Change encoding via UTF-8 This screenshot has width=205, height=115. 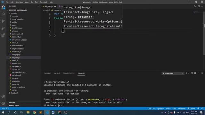tap(168, 109)
